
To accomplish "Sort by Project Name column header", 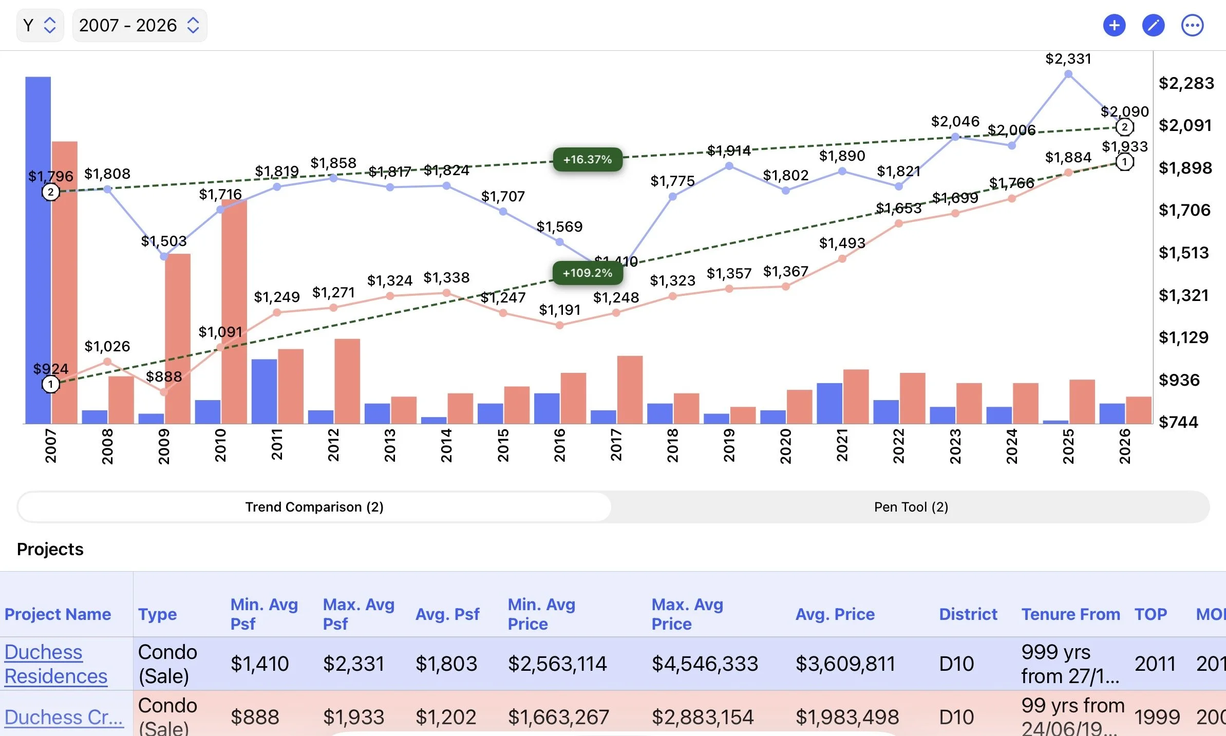I will 58,614.
